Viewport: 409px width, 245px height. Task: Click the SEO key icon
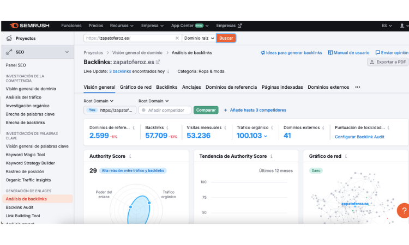9,52
